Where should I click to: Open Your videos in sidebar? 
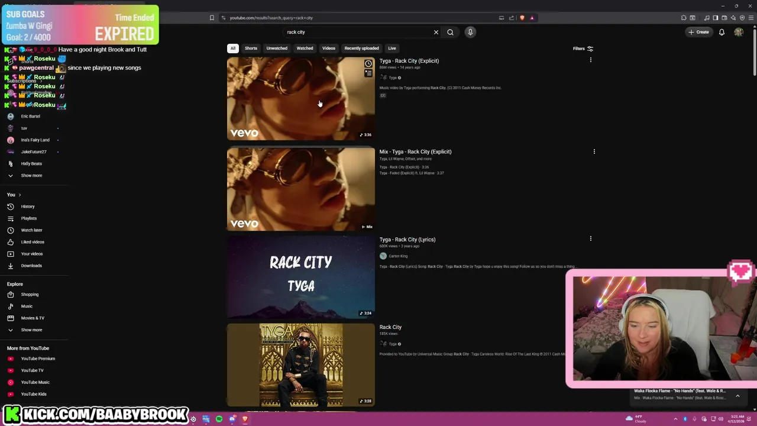click(31, 254)
